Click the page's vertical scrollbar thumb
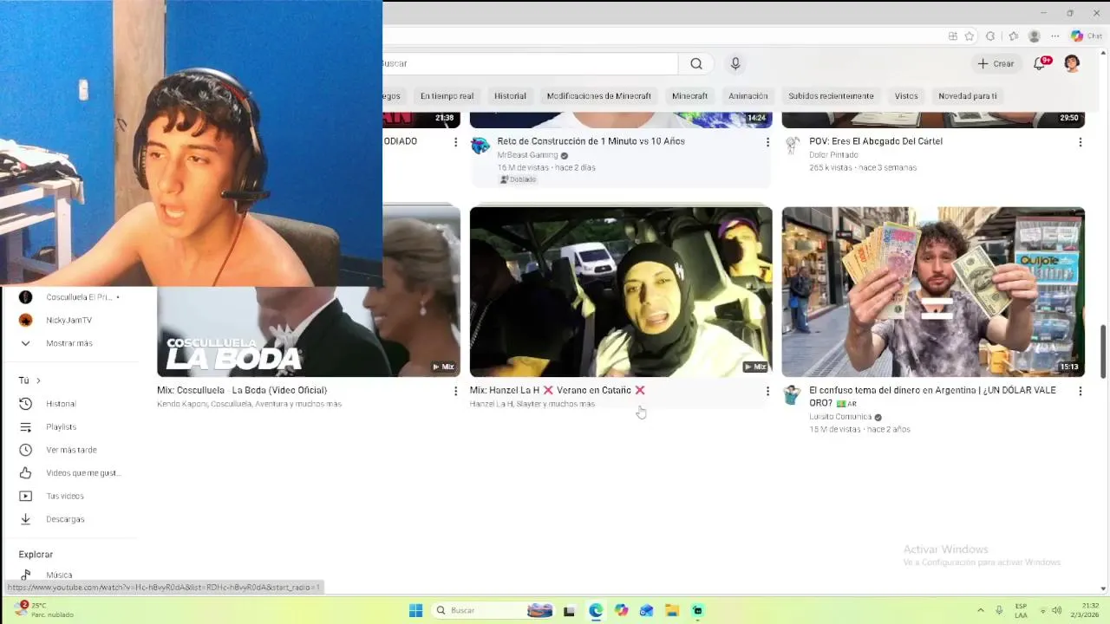 coord(1103,351)
